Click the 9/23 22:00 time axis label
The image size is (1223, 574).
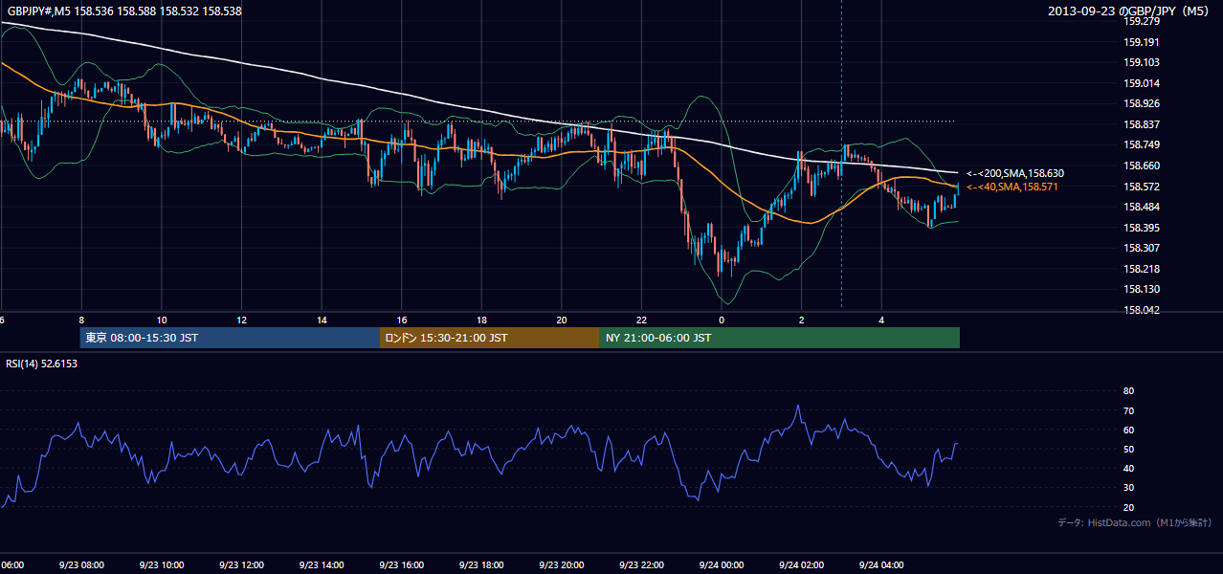coord(641,565)
